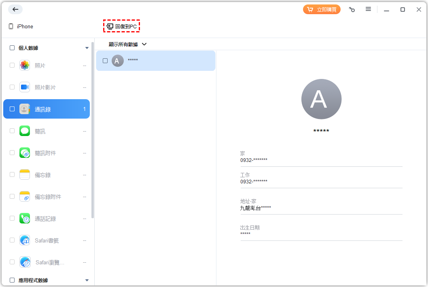Click the Messages (簡訊) green bubble icon
Screen dimensions: 428x287
(25, 131)
